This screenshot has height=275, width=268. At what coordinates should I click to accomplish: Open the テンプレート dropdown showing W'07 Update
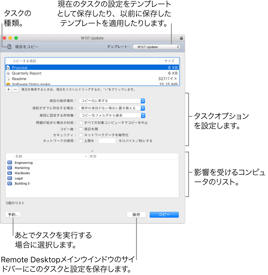coord(156,47)
